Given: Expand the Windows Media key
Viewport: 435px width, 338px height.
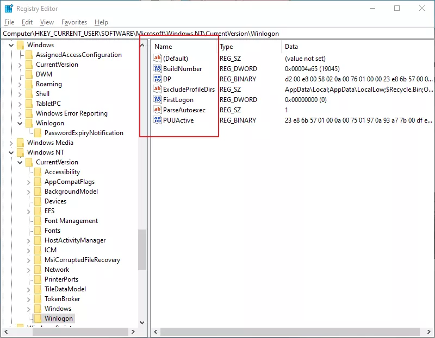Looking at the screenshot, I should pyautogui.click(x=11, y=143).
